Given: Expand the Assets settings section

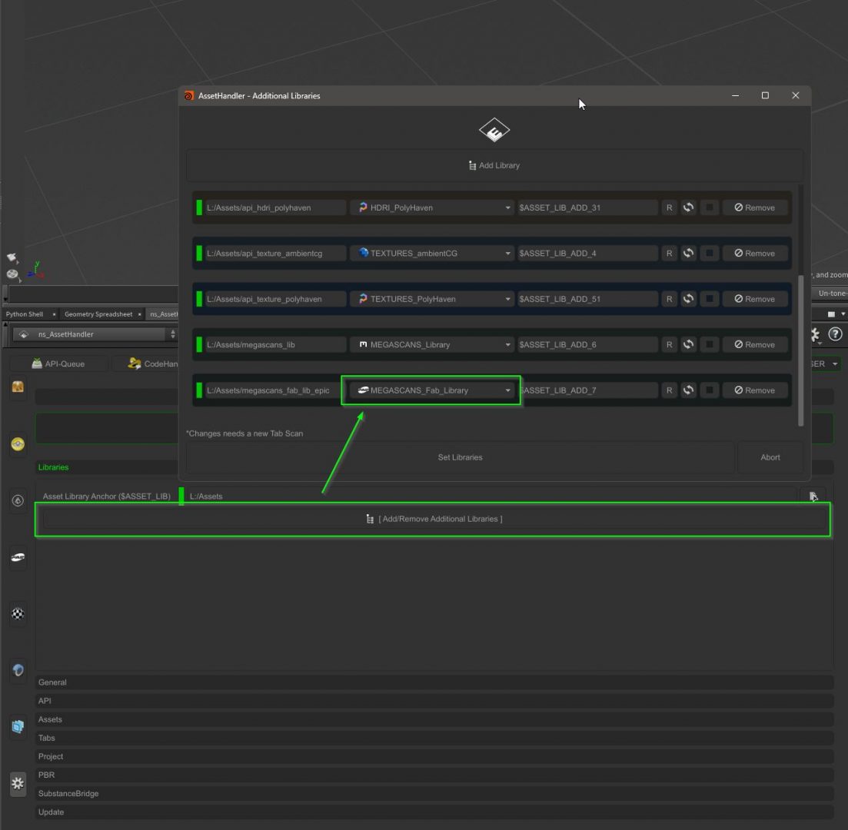Looking at the screenshot, I should (x=434, y=719).
